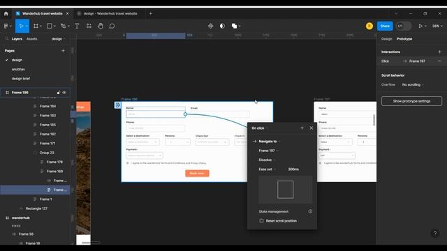Screen dimensions: 447x251
Task: Click the layers search icon
Action: click(7, 39)
